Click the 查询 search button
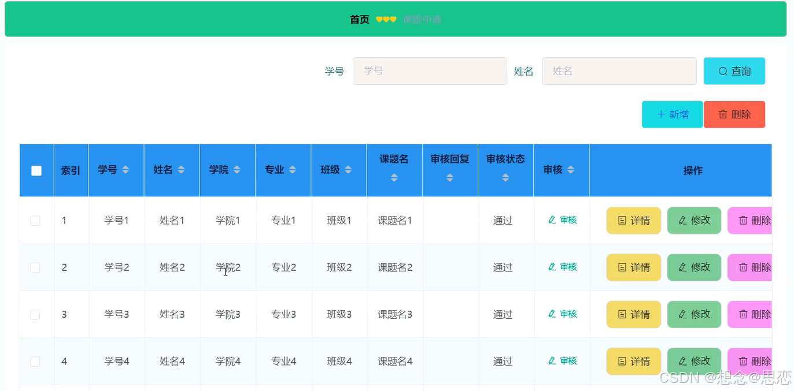The image size is (794, 391). (734, 71)
